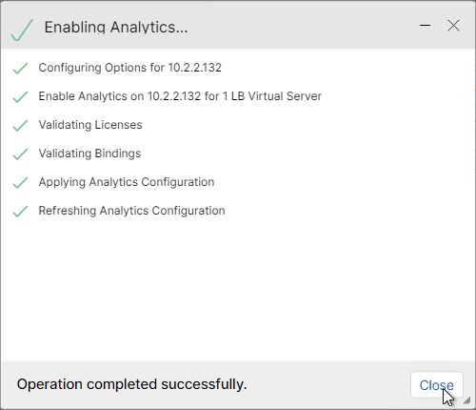This screenshot has width=476, height=410.
Task: Click checkmark beside Validating Licenses
Action: [x=20, y=125]
